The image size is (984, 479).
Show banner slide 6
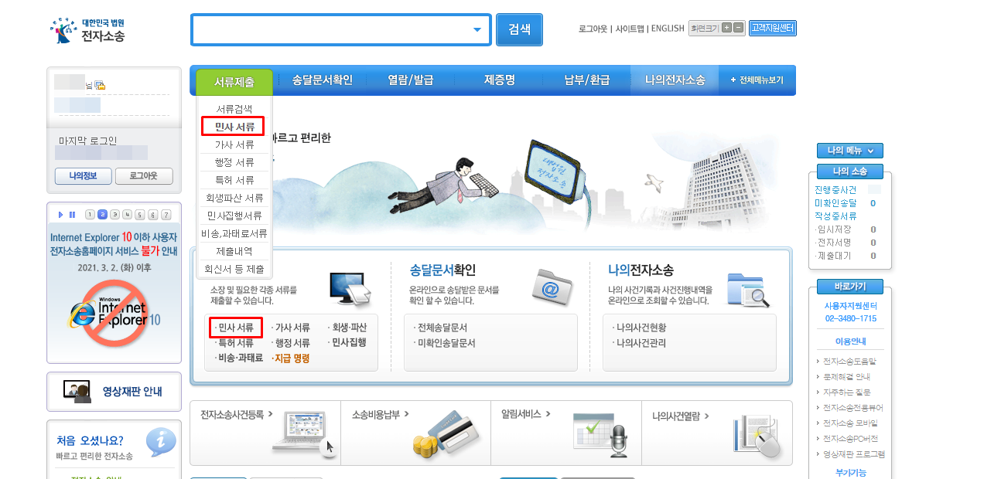tap(152, 215)
